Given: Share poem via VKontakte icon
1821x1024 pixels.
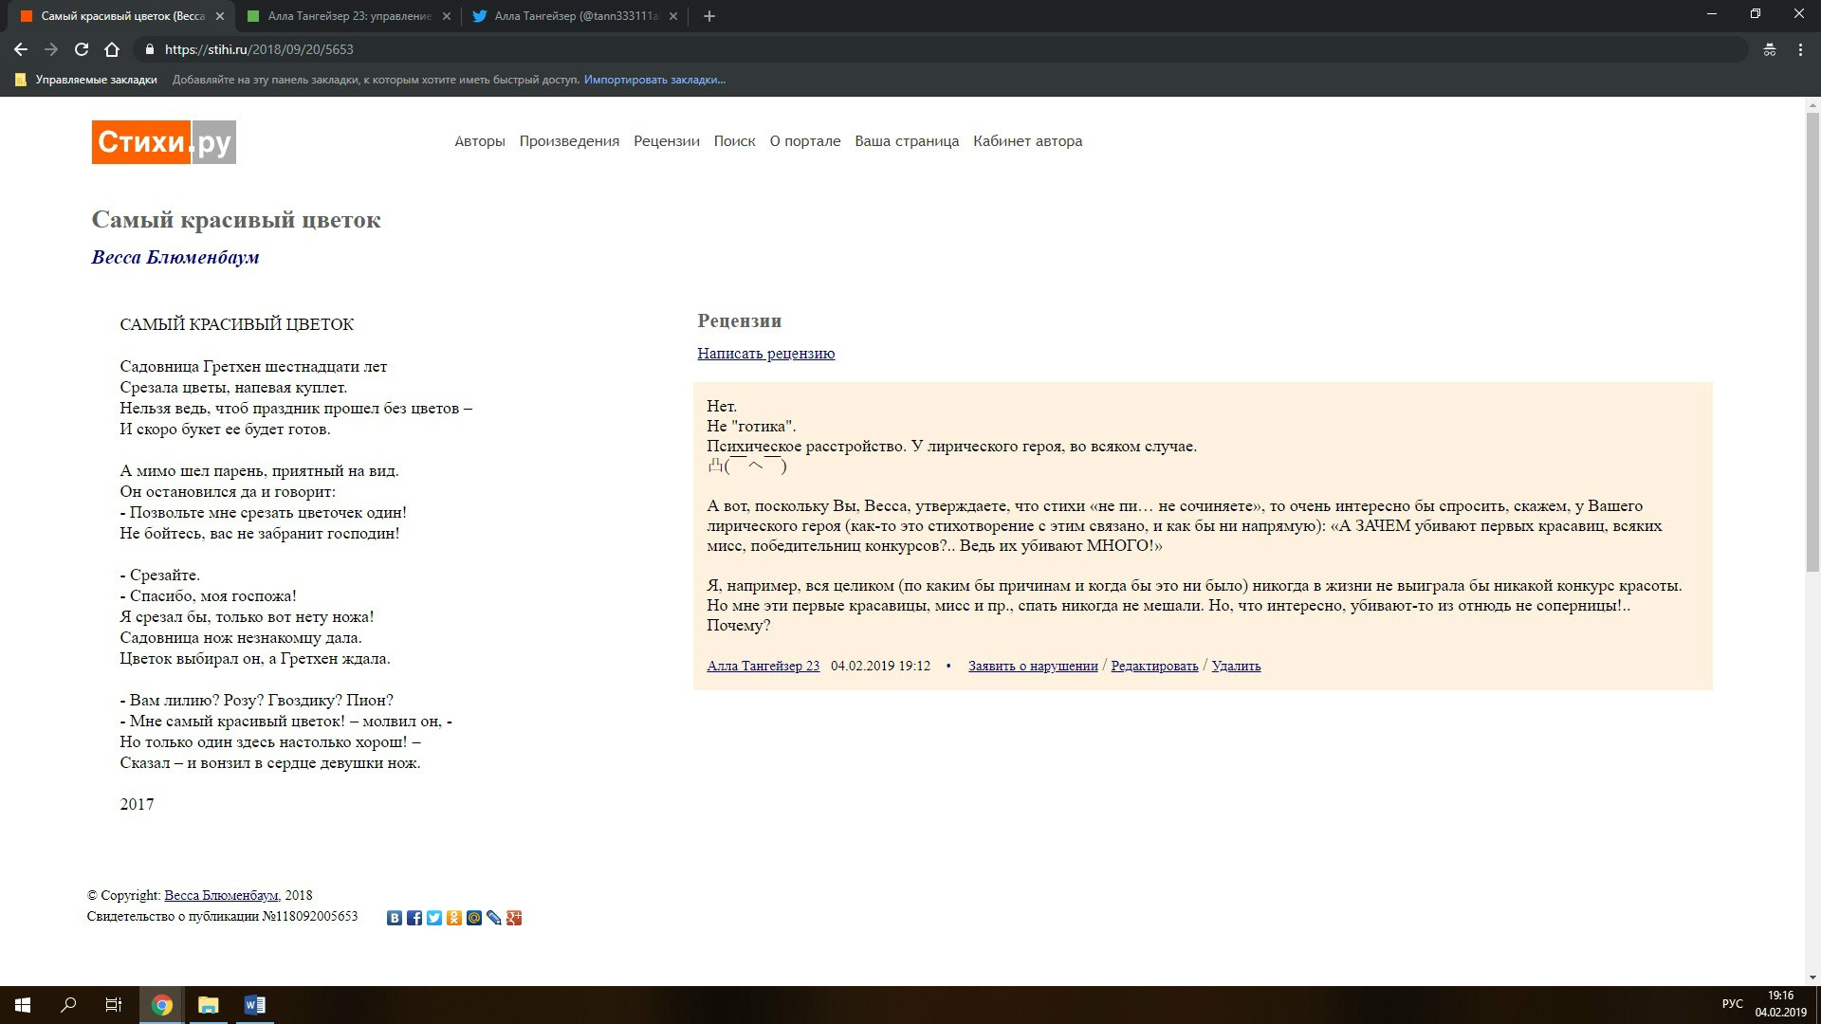Looking at the screenshot, I should click(x=395, y=918).
